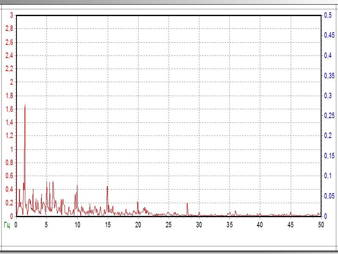Click the left axis value 1,4
Screen dimensions: 338x254
click(9, 123)
